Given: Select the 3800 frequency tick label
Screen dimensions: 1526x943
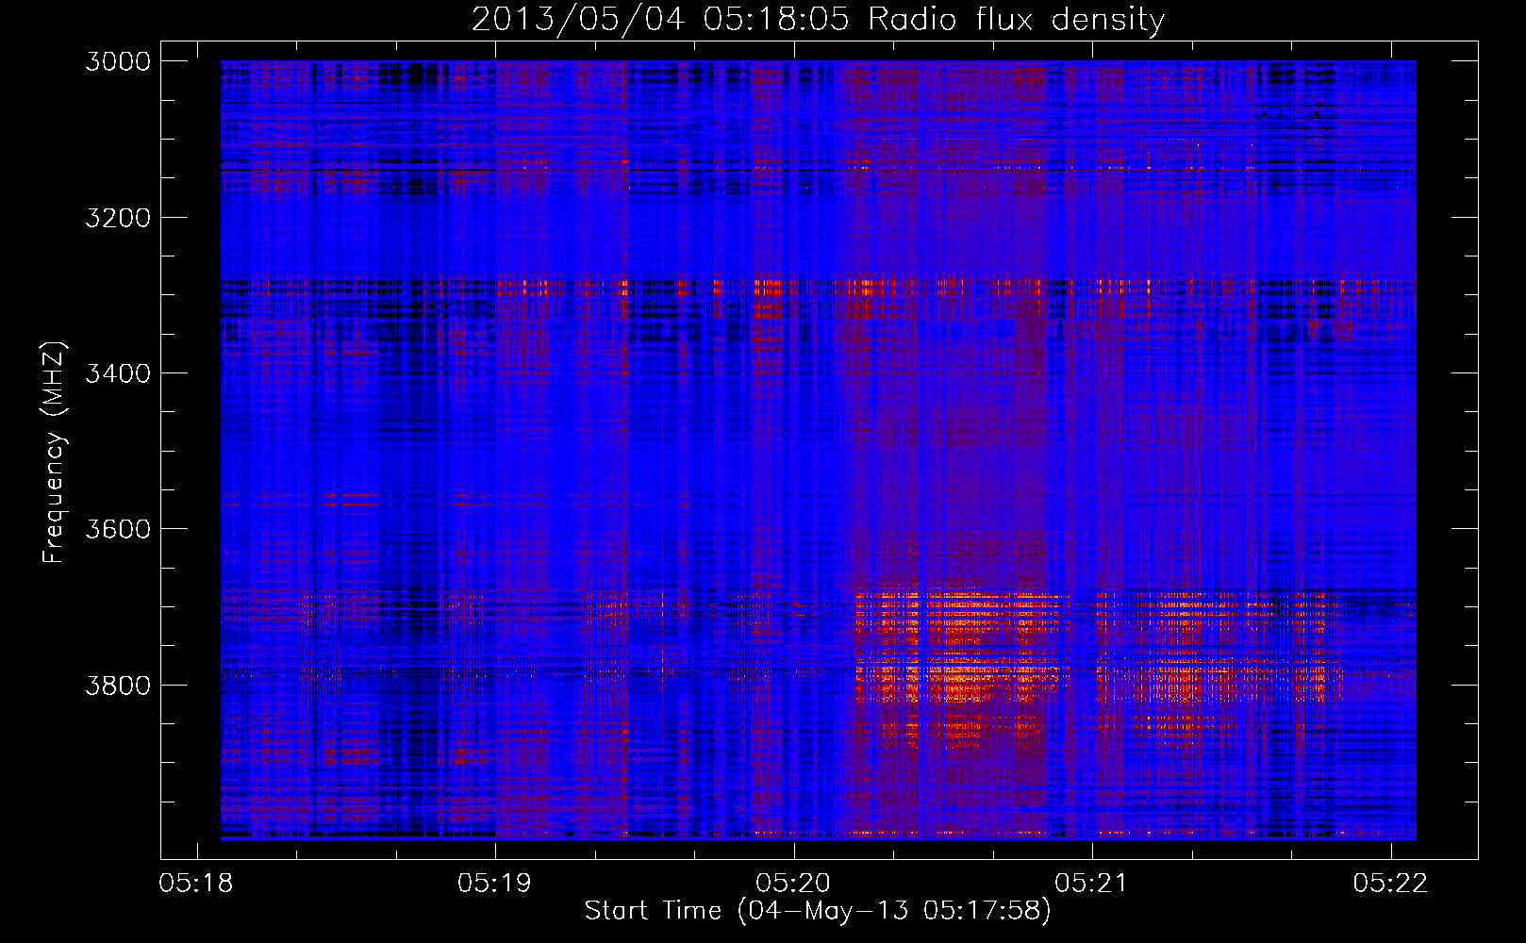Looking at the screenshot, I should (118, 685).
